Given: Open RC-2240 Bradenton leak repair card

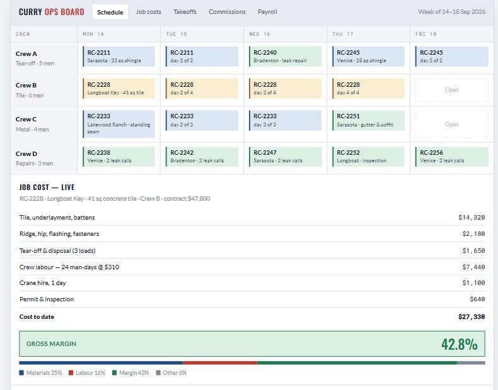Looking at the screenshot, I should coord(285,57).
